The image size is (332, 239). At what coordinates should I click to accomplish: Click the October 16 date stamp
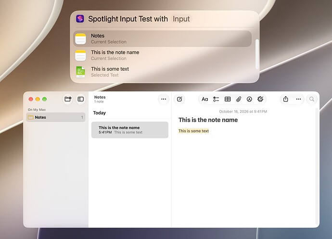point(243,112)
